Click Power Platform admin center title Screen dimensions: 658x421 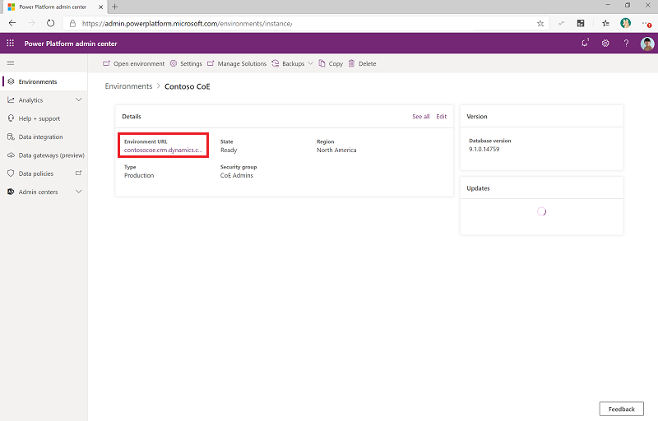click(71, 44)
